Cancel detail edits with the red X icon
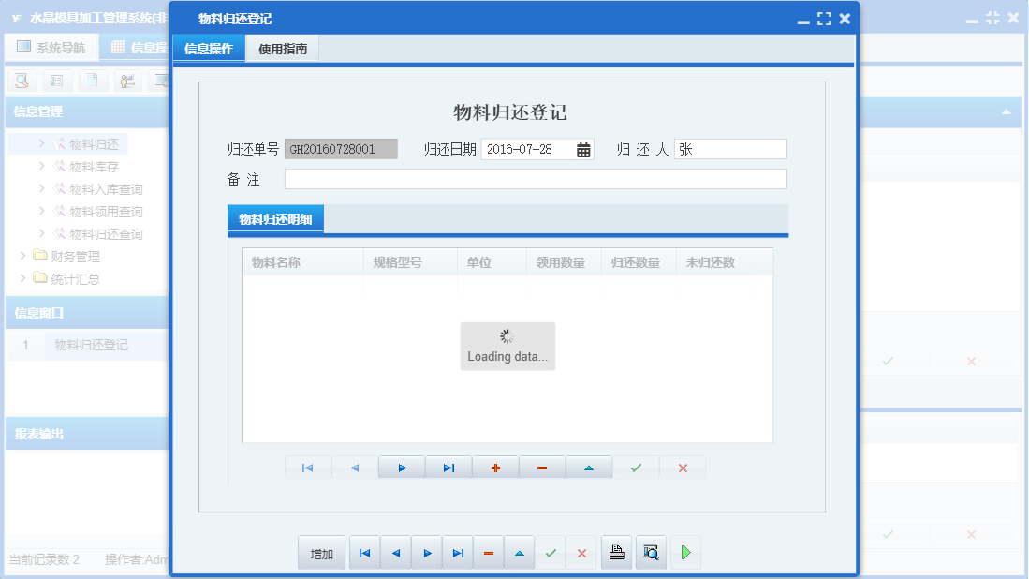 click(683, 467)
